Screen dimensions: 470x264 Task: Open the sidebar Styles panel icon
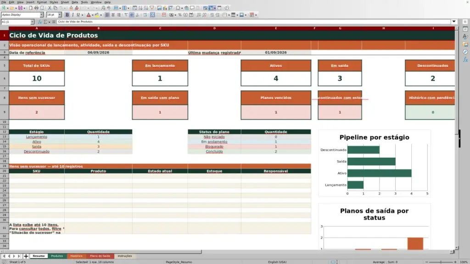pyautogui.click(x=465, y=37)
